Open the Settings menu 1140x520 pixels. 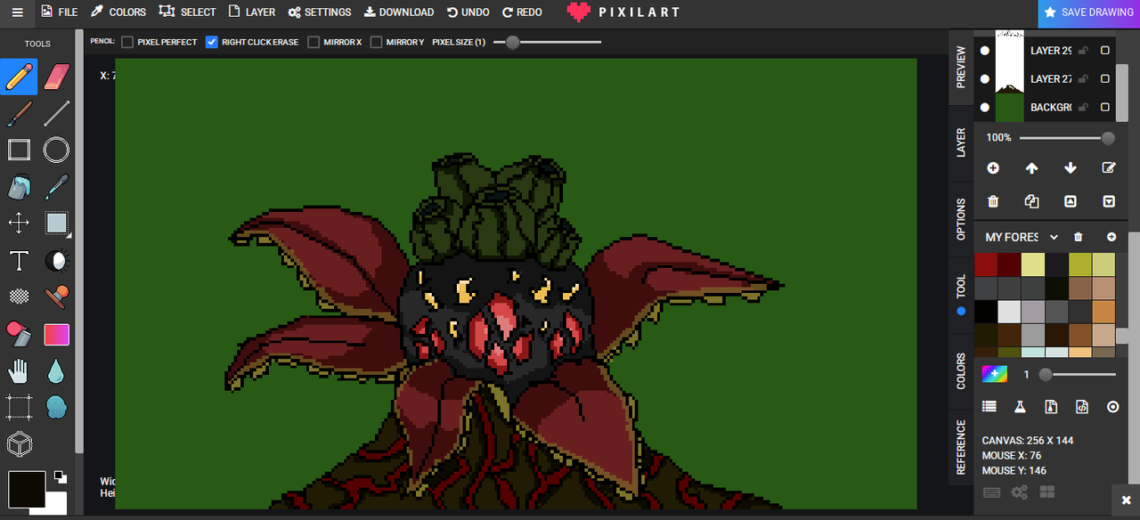319,12
